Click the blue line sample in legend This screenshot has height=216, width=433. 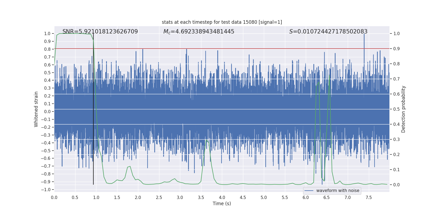(x=309, y=191)
